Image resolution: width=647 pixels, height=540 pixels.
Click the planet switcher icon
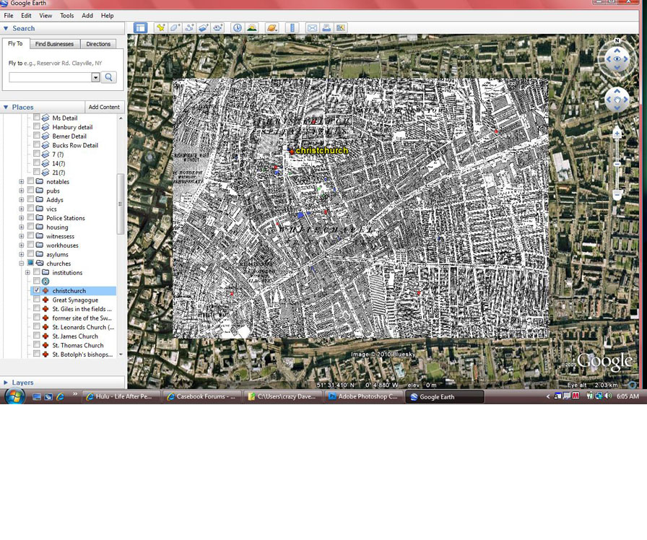click(272, 28)
